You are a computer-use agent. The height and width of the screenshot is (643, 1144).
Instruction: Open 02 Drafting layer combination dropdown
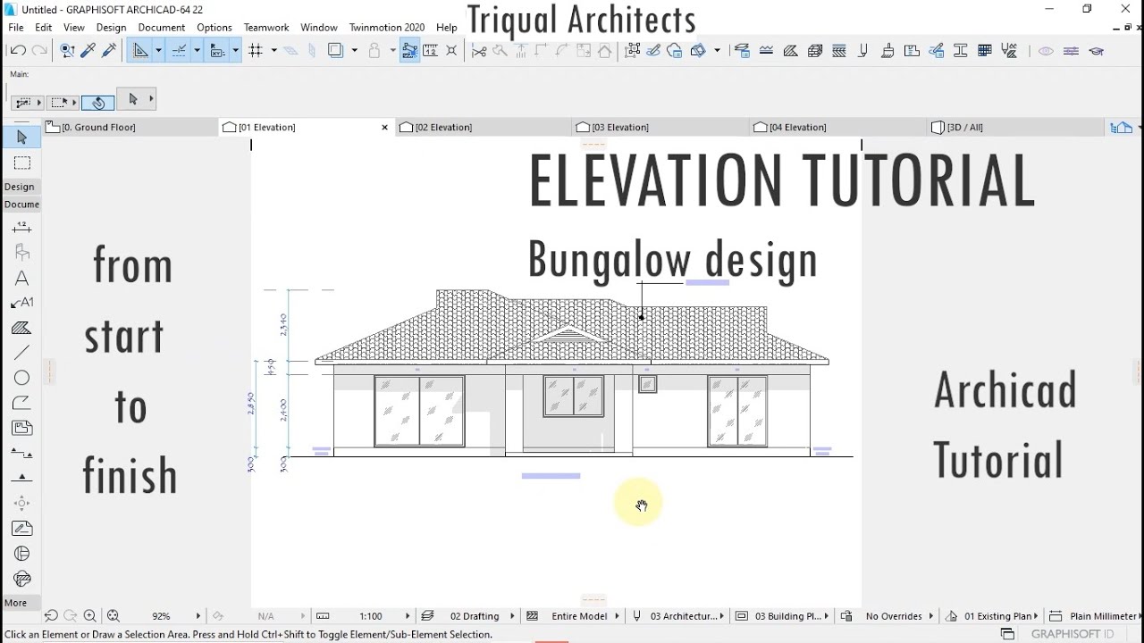pos(513,616)
